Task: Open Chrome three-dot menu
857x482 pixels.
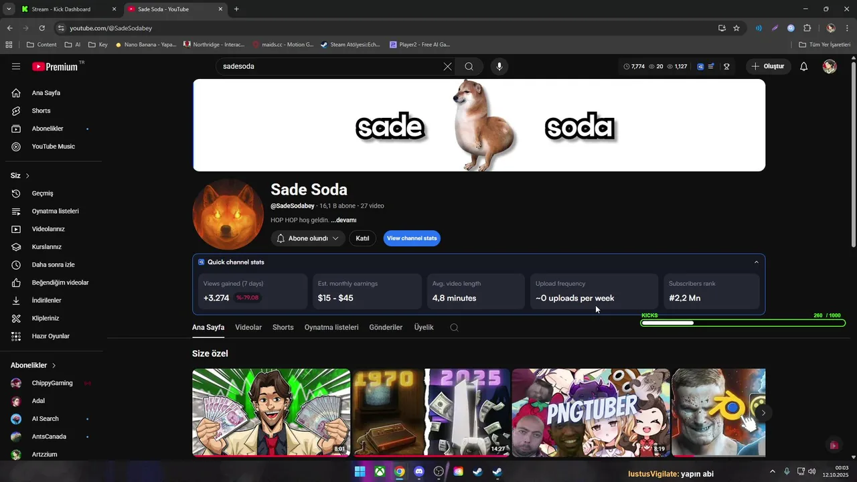Action: coord(846,28)
